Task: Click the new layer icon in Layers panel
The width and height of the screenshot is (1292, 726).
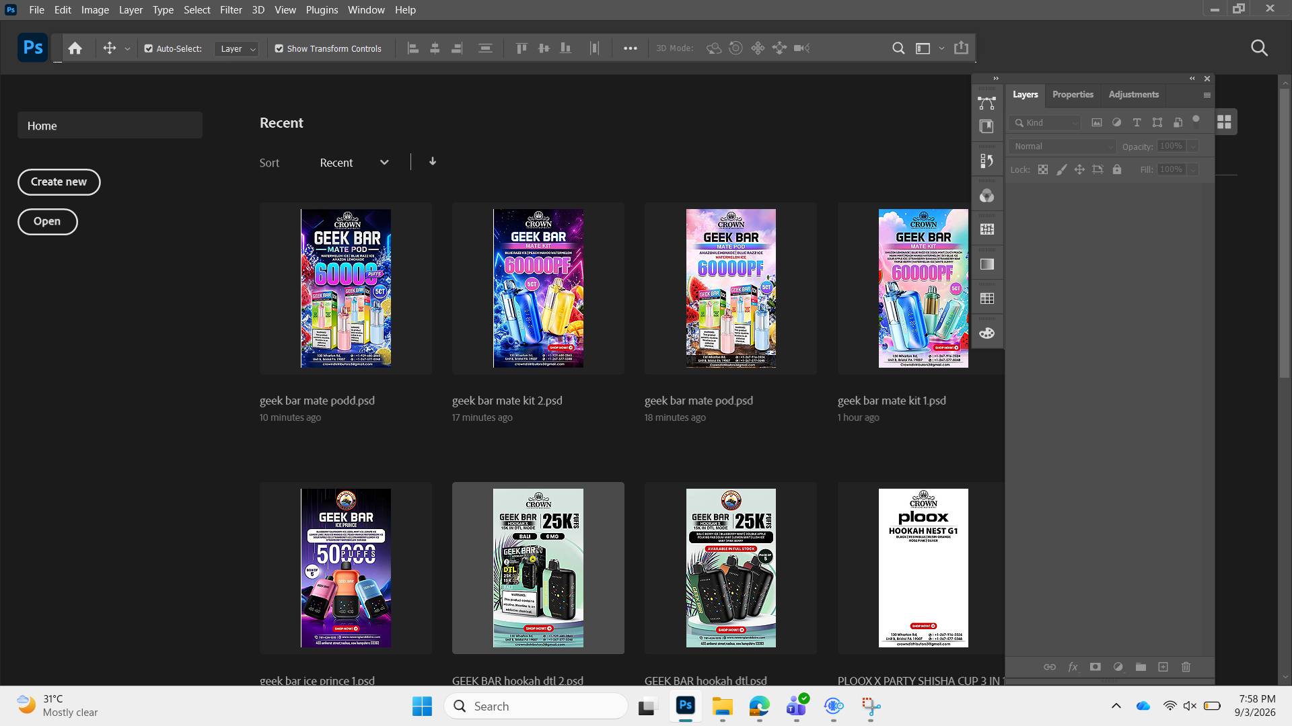Action: tap(1163, 667)
